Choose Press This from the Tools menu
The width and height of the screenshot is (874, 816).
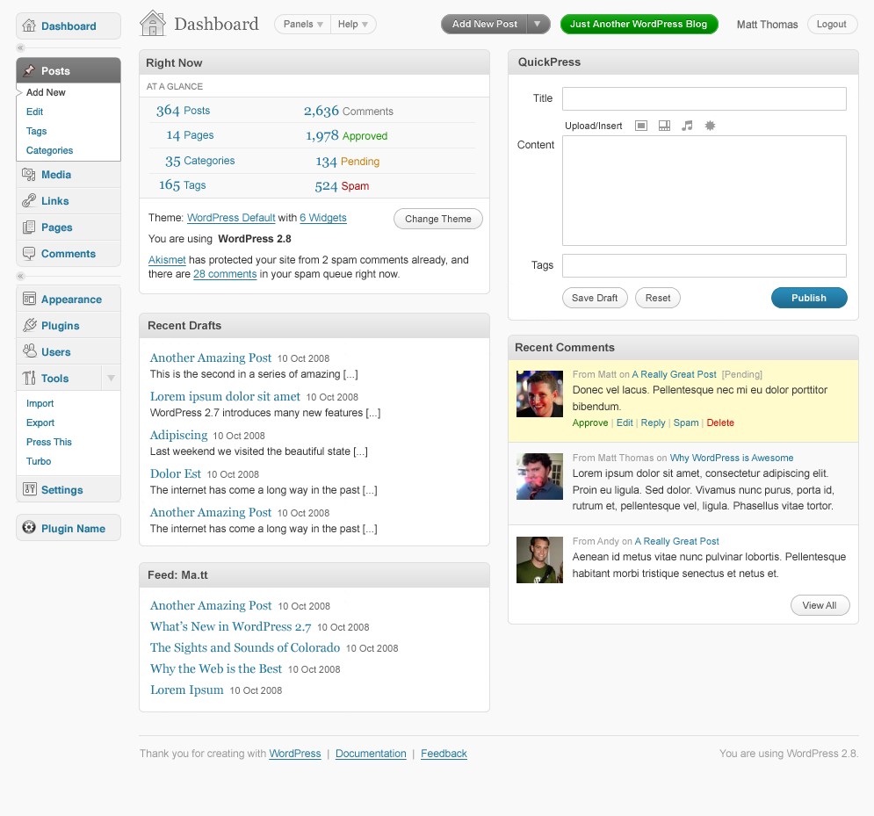coord(48,442)
